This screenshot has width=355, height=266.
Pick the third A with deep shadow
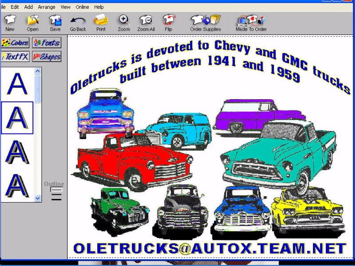[17, 152]
